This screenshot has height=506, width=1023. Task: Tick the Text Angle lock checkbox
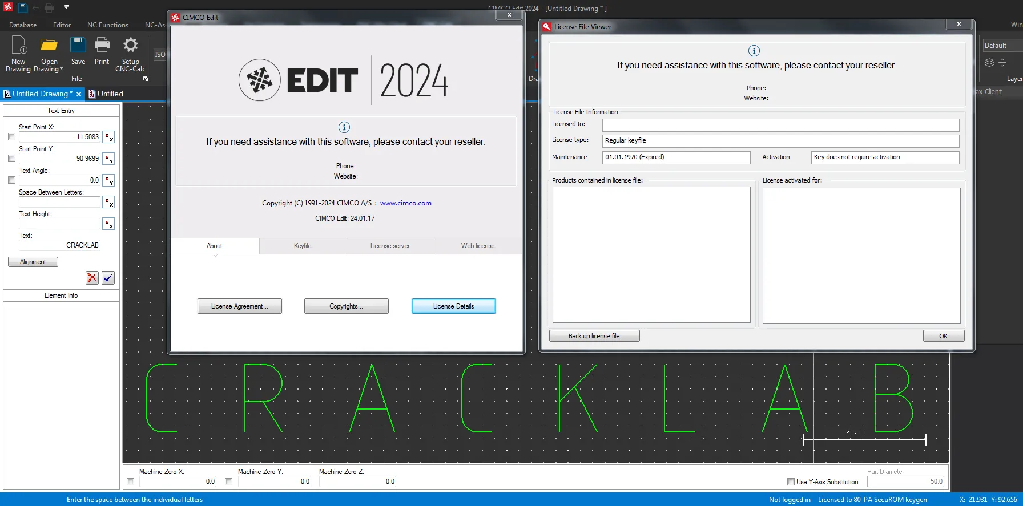click(x=11, y=180)
